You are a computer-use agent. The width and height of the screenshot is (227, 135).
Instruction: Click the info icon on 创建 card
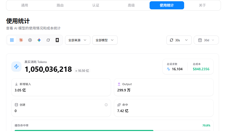tap(106, 105)
